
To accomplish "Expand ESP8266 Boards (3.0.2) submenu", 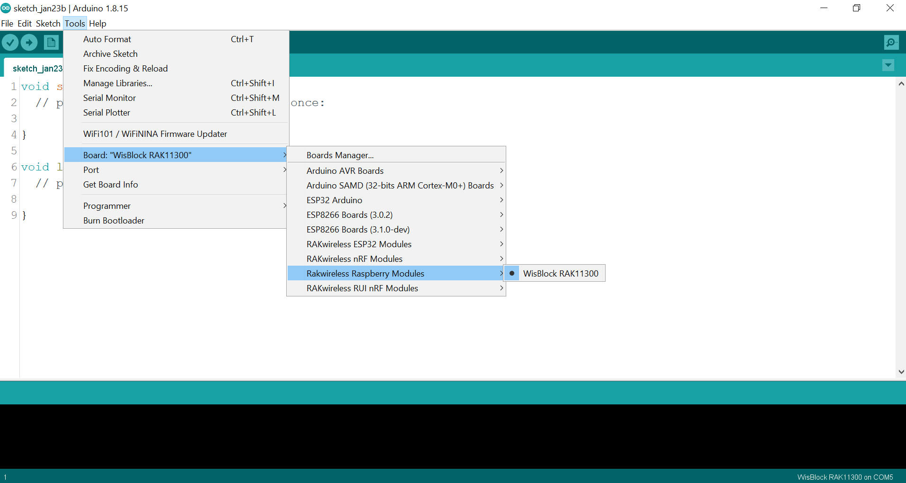I will (x=396, y=215).
